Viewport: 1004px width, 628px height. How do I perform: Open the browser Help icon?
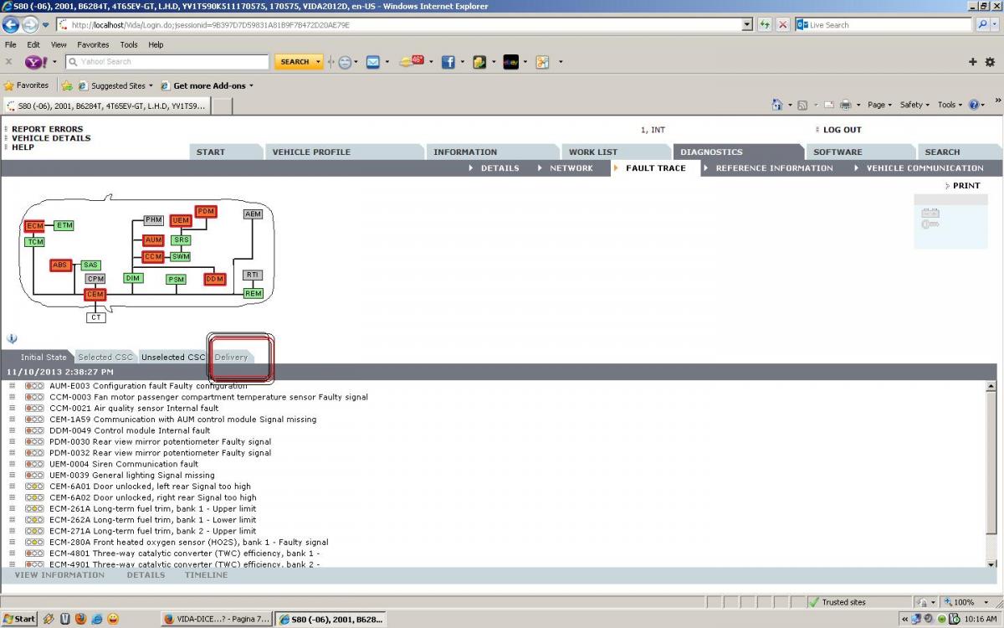[974, 105]
